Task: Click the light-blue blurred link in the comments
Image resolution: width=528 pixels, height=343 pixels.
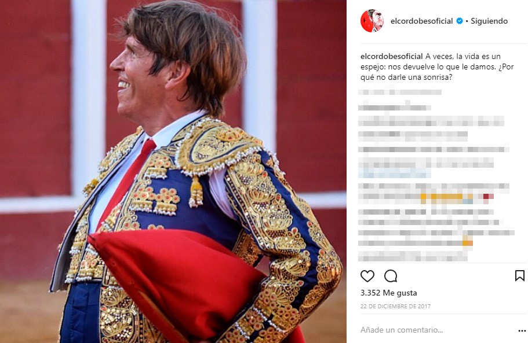Action: pos(395,174)
